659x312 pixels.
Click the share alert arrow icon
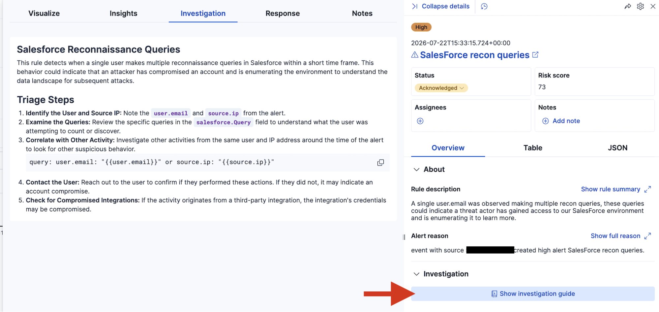pyautogui.click(x=628, y=6)
